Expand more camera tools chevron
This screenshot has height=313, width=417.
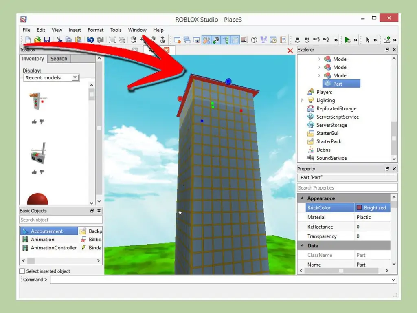point(336,40)
